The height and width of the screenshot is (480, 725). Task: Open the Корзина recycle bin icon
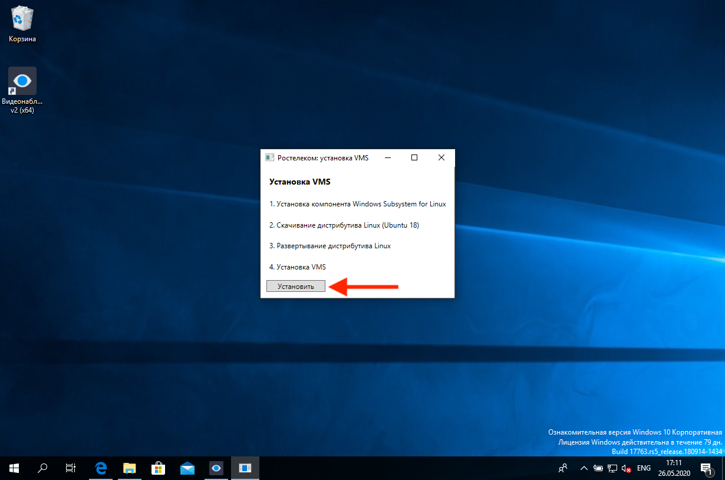[22, 24]
